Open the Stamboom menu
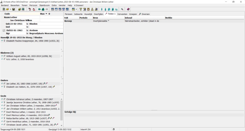Screen dimensions: 245x131 coord(44,5)
